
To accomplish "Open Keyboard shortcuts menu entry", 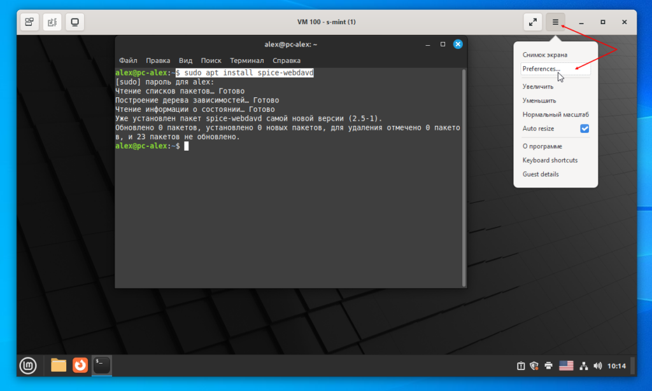I will (x=549, y=160).
